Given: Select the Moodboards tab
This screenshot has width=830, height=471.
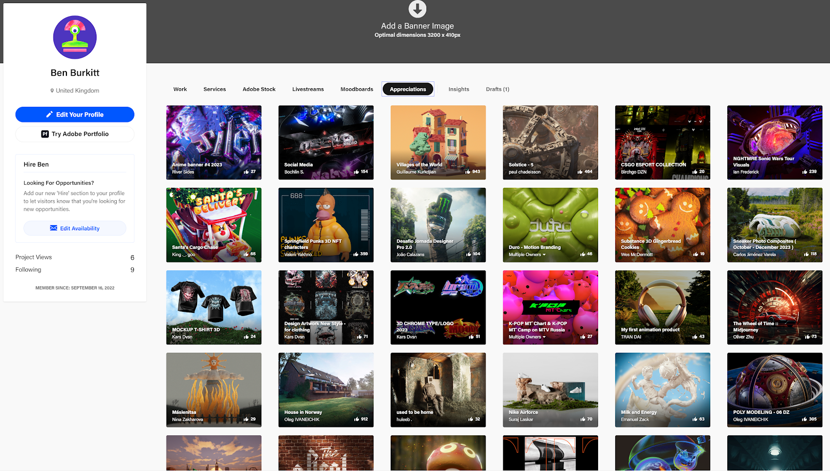Looking at the screenshot, I should (x=357, y=89).
